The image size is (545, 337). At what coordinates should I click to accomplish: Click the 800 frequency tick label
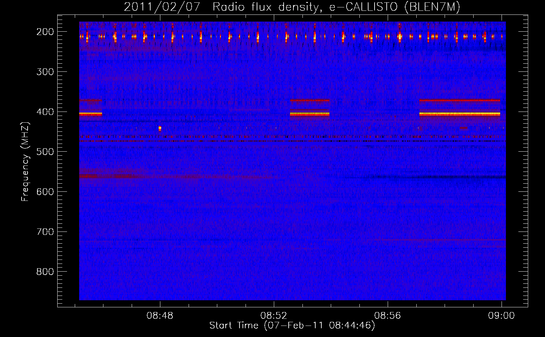(x=45, y=272)
